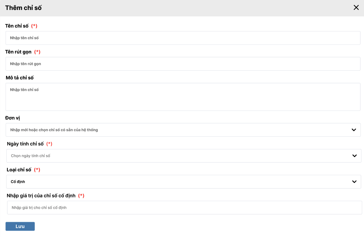
Task: Click the Ngày tính chỉ số label
Action: click(25, 144)
